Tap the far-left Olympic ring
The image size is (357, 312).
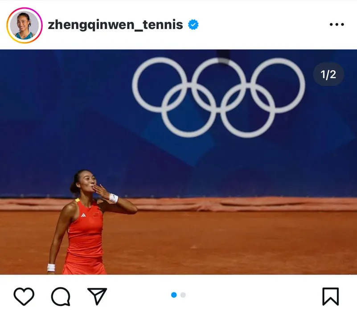tap(160, 85)
